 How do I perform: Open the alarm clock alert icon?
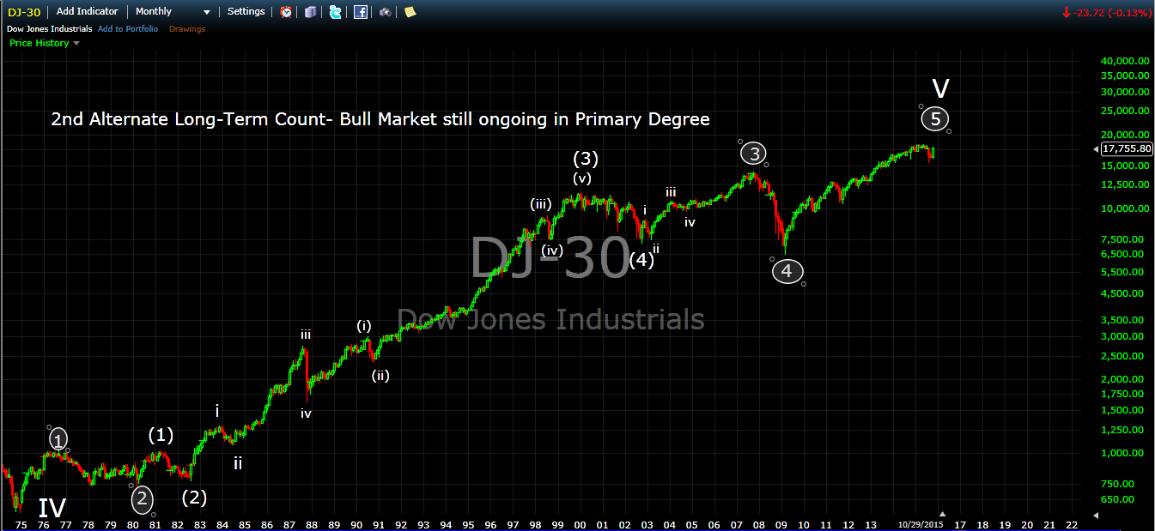coord(286,12)
